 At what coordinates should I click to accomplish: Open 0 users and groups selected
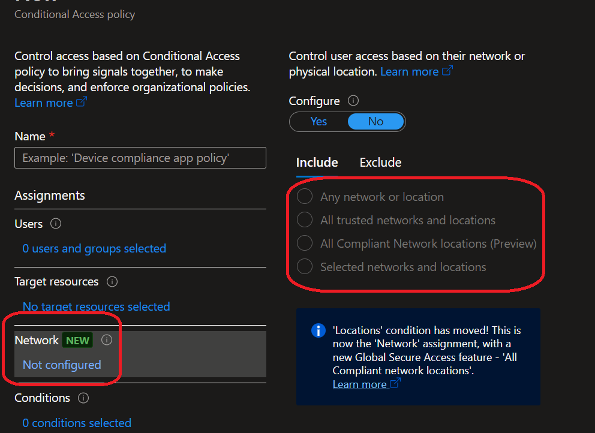(94, 248)
